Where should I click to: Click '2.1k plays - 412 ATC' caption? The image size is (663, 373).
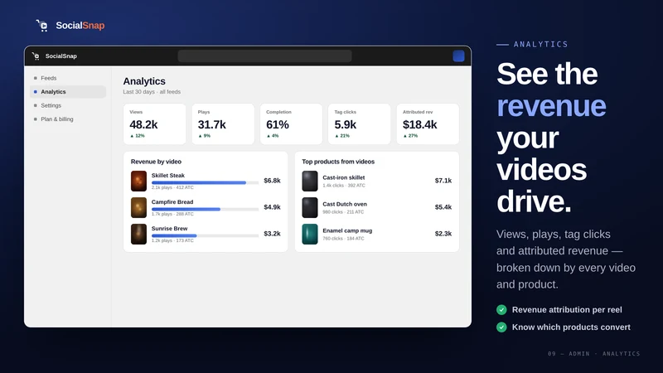[x=172, y=187]
